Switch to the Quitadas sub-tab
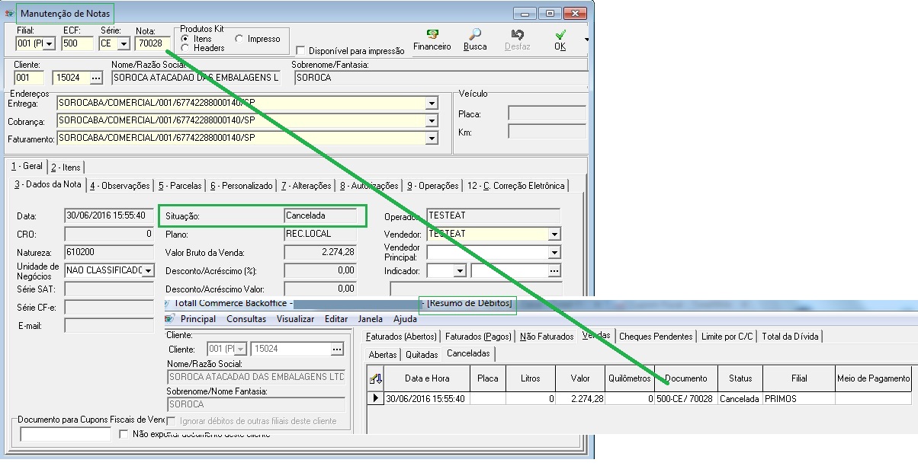The image size is (918, 466). [422, 354]
